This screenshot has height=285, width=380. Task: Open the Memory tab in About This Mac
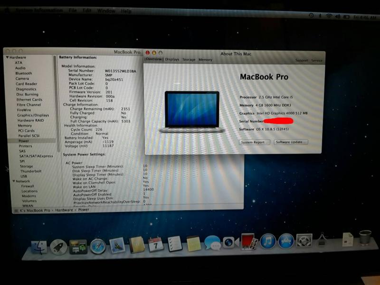click(x=205, y=60)
